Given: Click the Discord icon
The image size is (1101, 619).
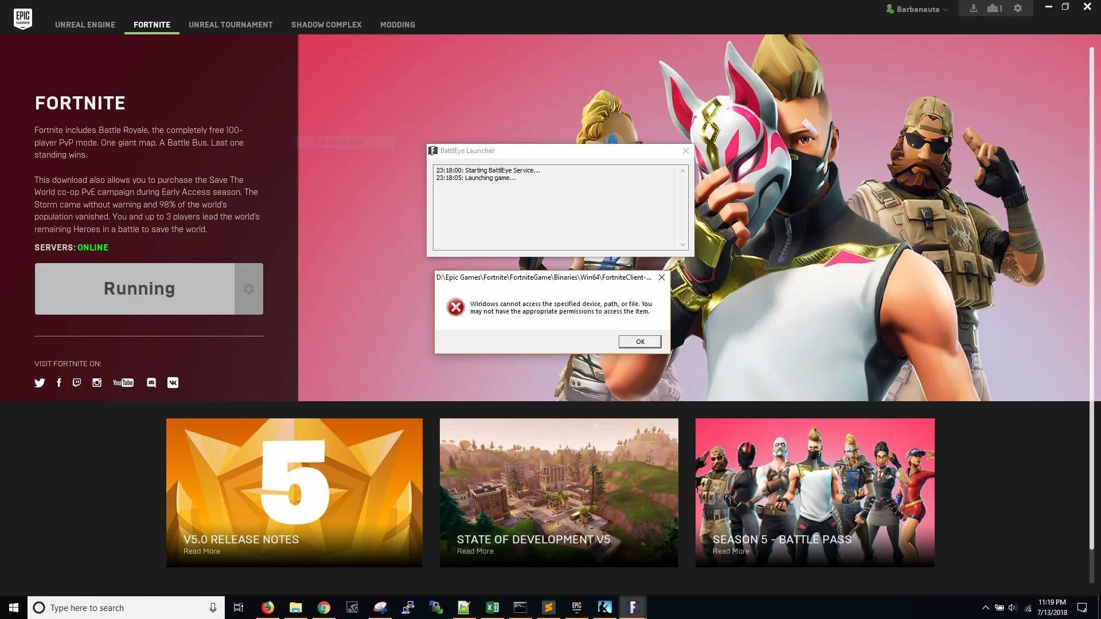Looking at the screenshot, I should click(x=151, y=383).
